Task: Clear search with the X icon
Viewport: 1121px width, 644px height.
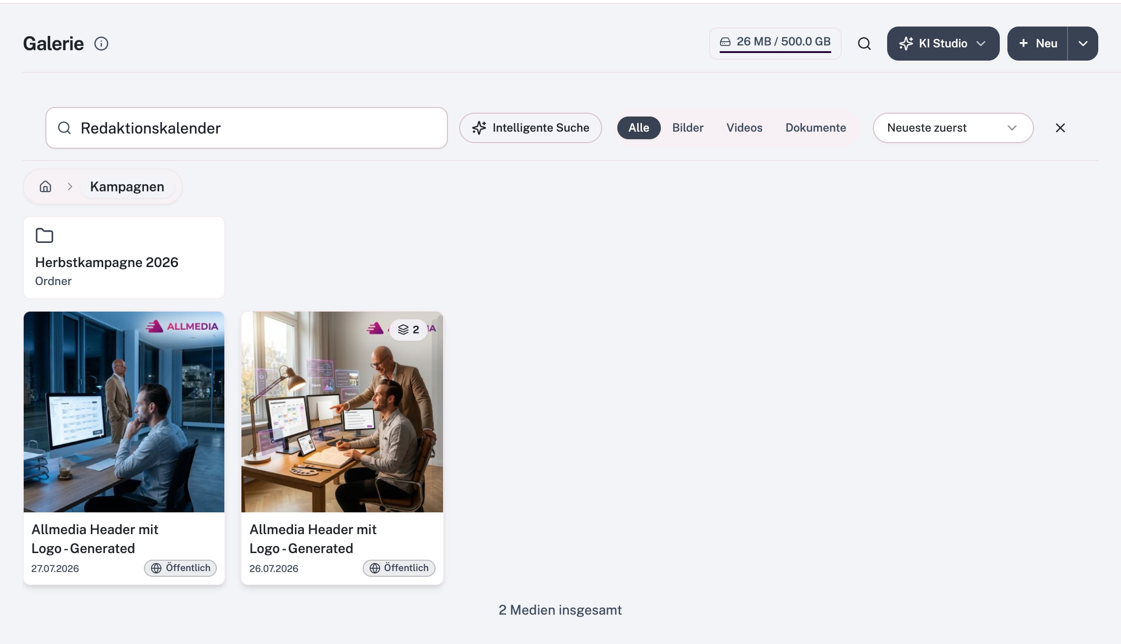Action: click(x=1060, y=128)
